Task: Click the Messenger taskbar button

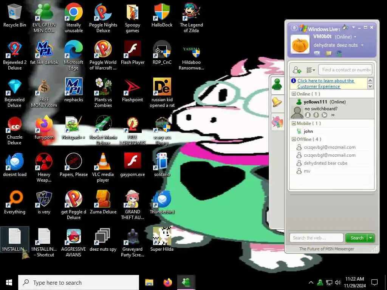Action: 186,282
